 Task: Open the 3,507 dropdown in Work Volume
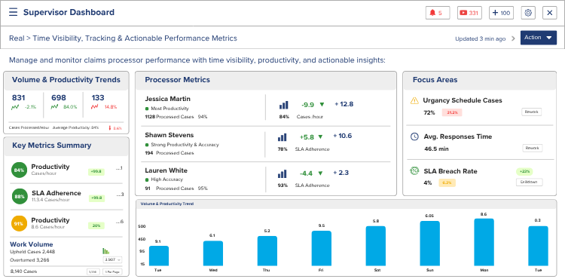pos(113,259)
